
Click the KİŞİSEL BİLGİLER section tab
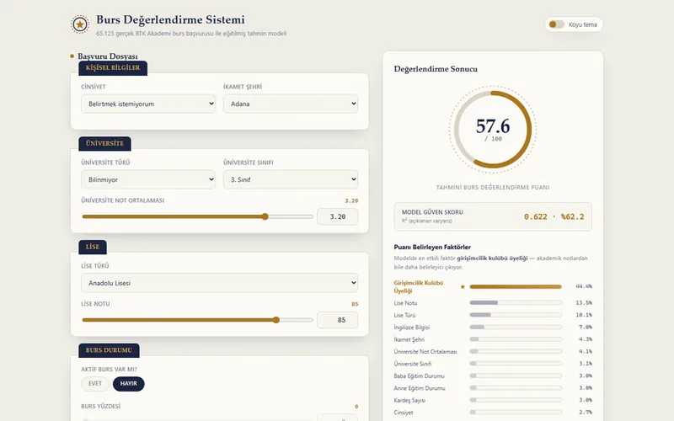tap(113, 68)
